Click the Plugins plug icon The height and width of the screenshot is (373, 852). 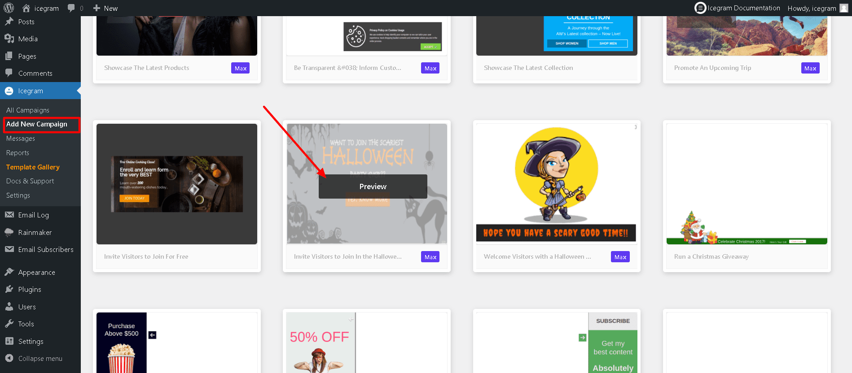[x=9, y=289]
